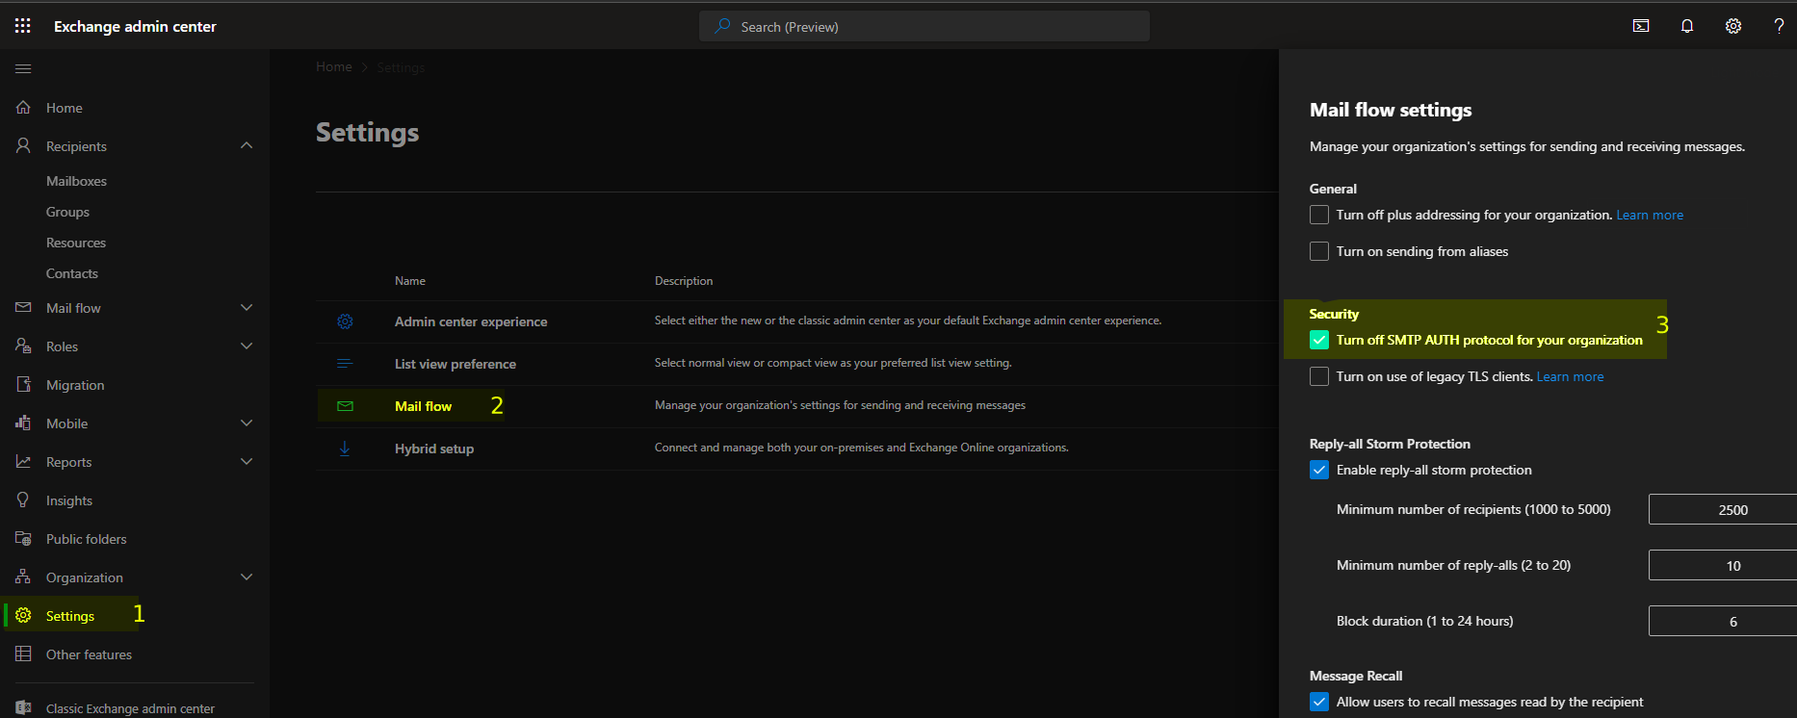Image resolution: width=1797 pixels, height=718 pixels.
Task: Click the Mail flow envelope icon in sidebar
Action: coord(23,308)
